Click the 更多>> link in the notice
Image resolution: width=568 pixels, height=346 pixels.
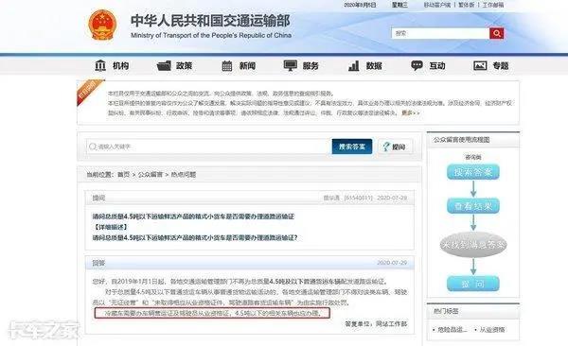pyautogui.click(x=411, y=112)
